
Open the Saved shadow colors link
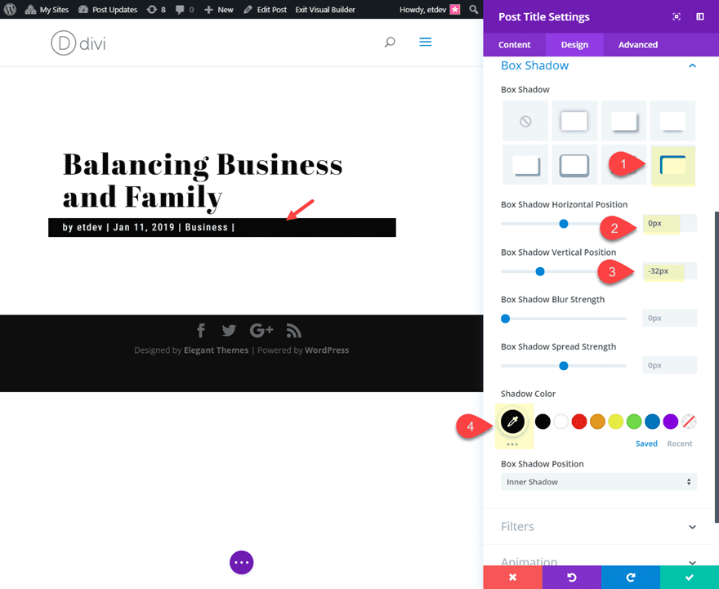tap(646, 443)
